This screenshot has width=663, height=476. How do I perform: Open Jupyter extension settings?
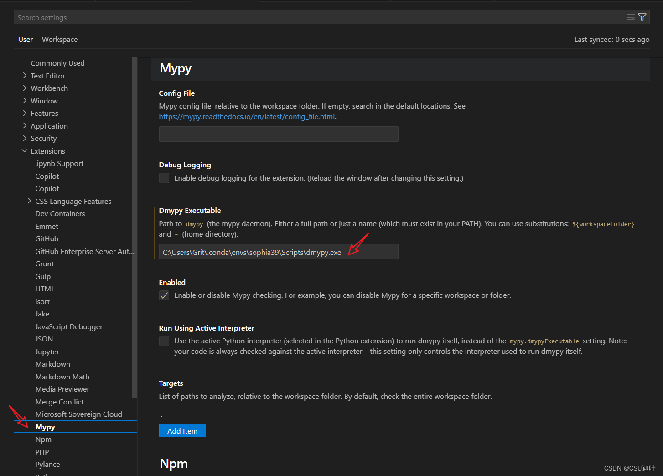(x=47, y=352)
